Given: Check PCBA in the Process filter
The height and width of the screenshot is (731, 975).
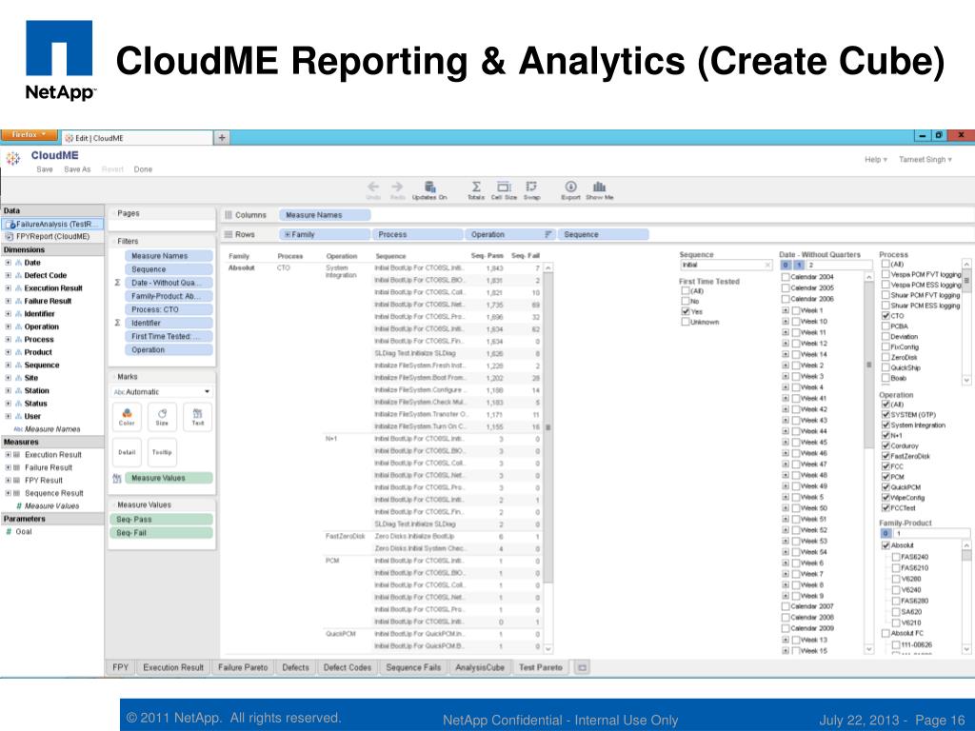Looking at the screenshot, I should (885, 326).
